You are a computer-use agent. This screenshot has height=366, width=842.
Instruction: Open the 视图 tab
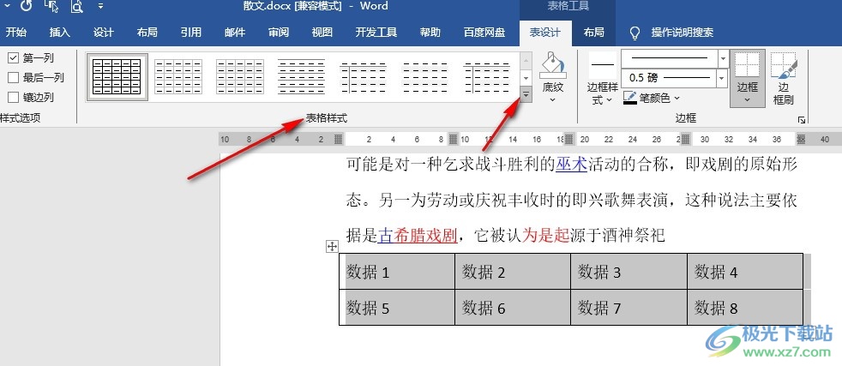click(x=322, y=33)
